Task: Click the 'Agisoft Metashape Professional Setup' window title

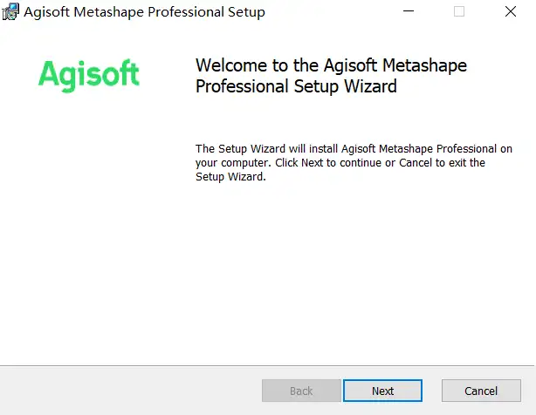Action: coord(144,12)
